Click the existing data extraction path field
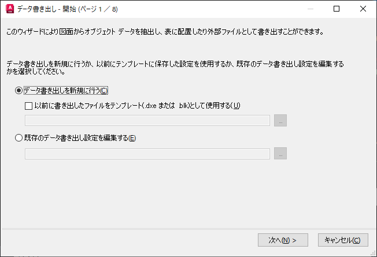 pyautogui.click(x=147, y=154)
